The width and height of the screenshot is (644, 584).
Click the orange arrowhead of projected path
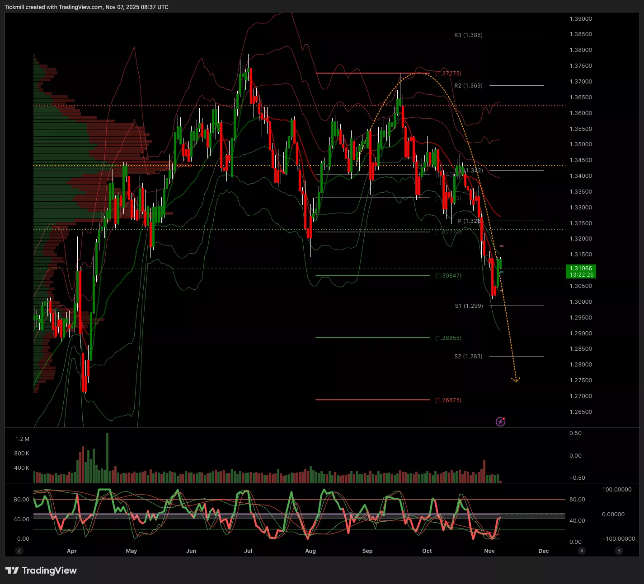516,380
